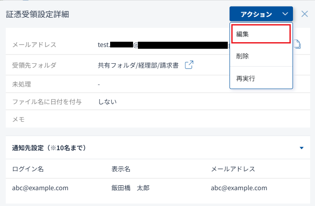Select abc@example.com in the table's メールアドレス column
Screen dimensions: 315x206
(x=239, y=188)
